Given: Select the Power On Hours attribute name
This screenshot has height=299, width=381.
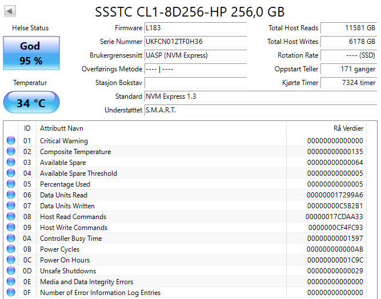Looking at the screenshot, I should [x=65, y=260].
